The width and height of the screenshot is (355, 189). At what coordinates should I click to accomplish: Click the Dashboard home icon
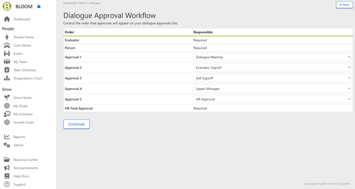[7, 19]
